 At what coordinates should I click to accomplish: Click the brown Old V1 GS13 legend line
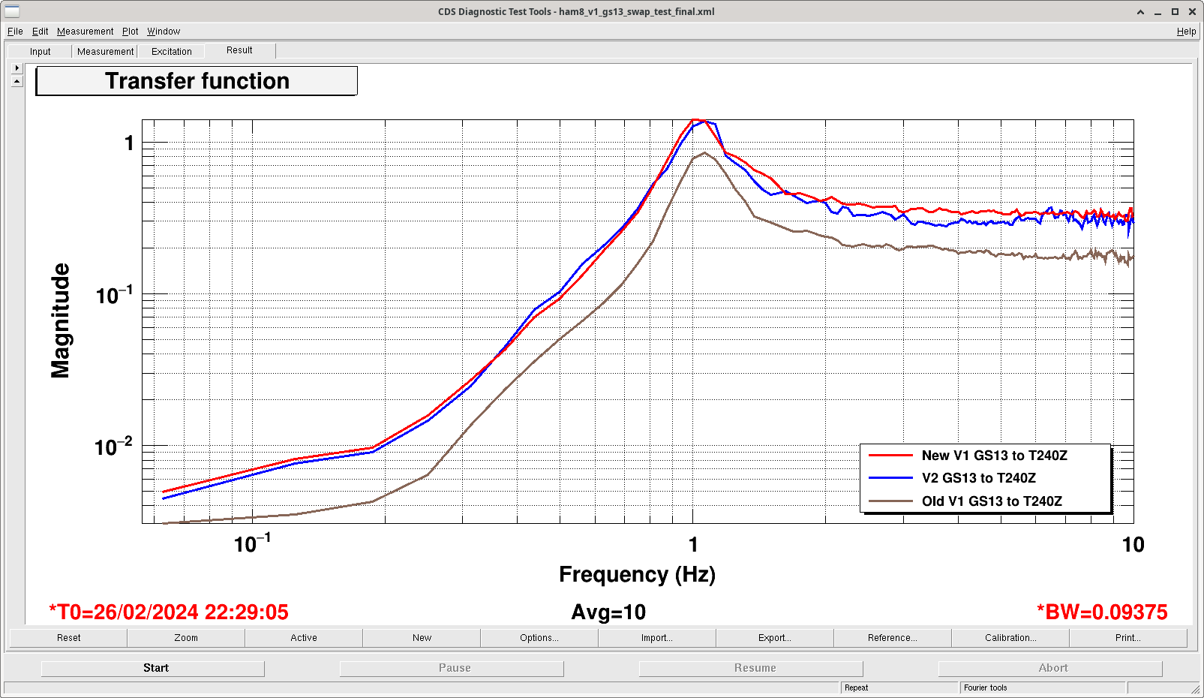click(890, 501)
